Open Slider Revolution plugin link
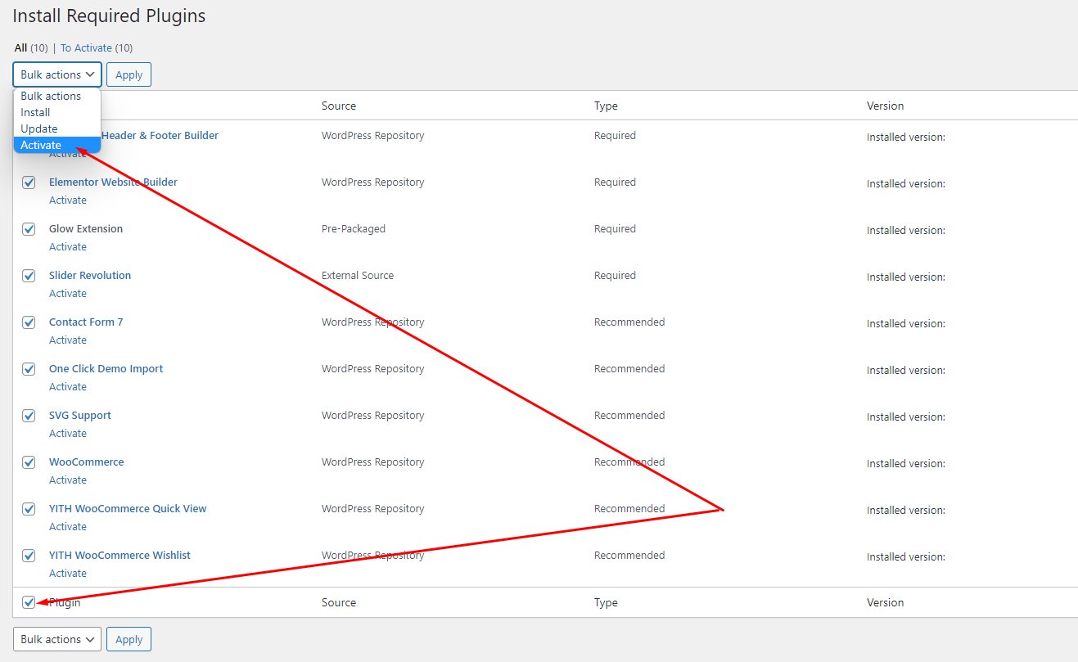The height and width of the screenshot is (662, 1078). tap(90, 275)
